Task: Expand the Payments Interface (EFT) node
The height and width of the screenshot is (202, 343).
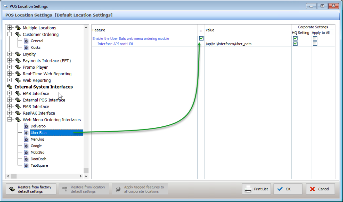Action: tap(10, 61)
